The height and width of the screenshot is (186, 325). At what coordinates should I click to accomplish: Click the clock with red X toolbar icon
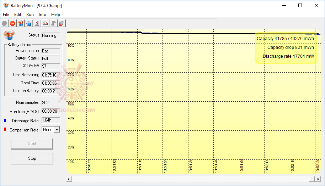coord(62,23)
